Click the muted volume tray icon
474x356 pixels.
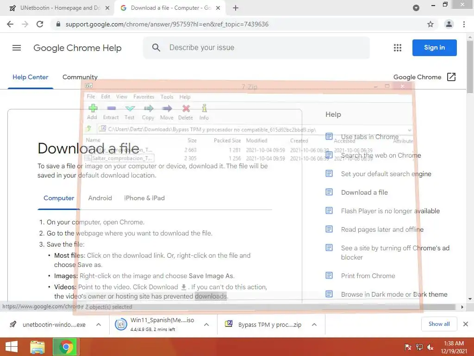click(x=430, y=347)
